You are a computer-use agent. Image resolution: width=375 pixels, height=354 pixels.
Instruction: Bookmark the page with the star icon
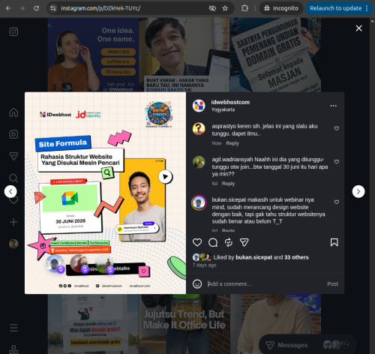(225, 8)
